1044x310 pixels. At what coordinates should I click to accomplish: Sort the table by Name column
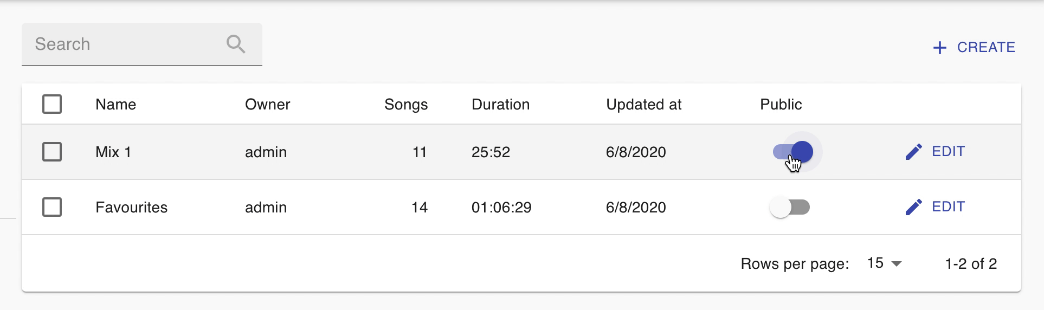tap(115, 104)
